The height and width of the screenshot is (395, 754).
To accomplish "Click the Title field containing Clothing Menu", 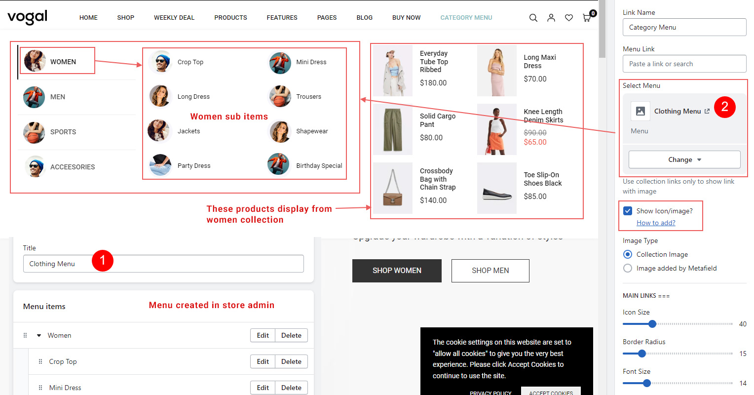I will click(x=163, y=264).
